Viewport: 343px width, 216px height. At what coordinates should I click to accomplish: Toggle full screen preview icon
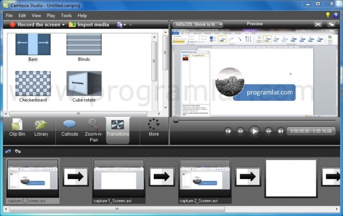(318, 24)
